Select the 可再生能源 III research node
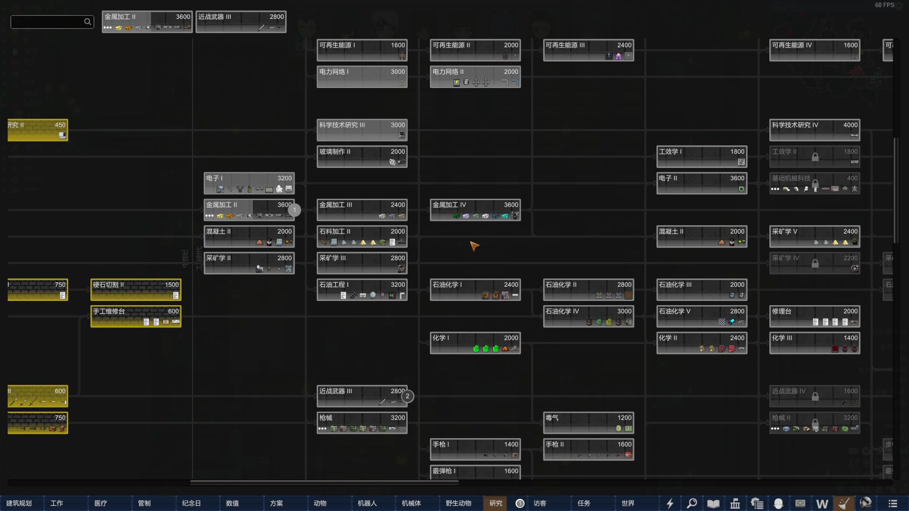This screenshot has height=511, width=909. (588, 50)
